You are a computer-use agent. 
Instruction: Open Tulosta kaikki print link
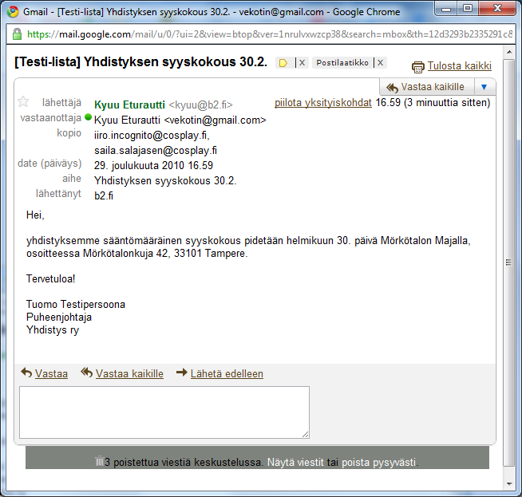pyautogui.click(x=459, y=66)
